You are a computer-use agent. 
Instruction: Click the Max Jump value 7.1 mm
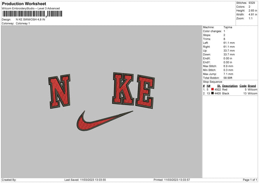(x=228, y=74)
